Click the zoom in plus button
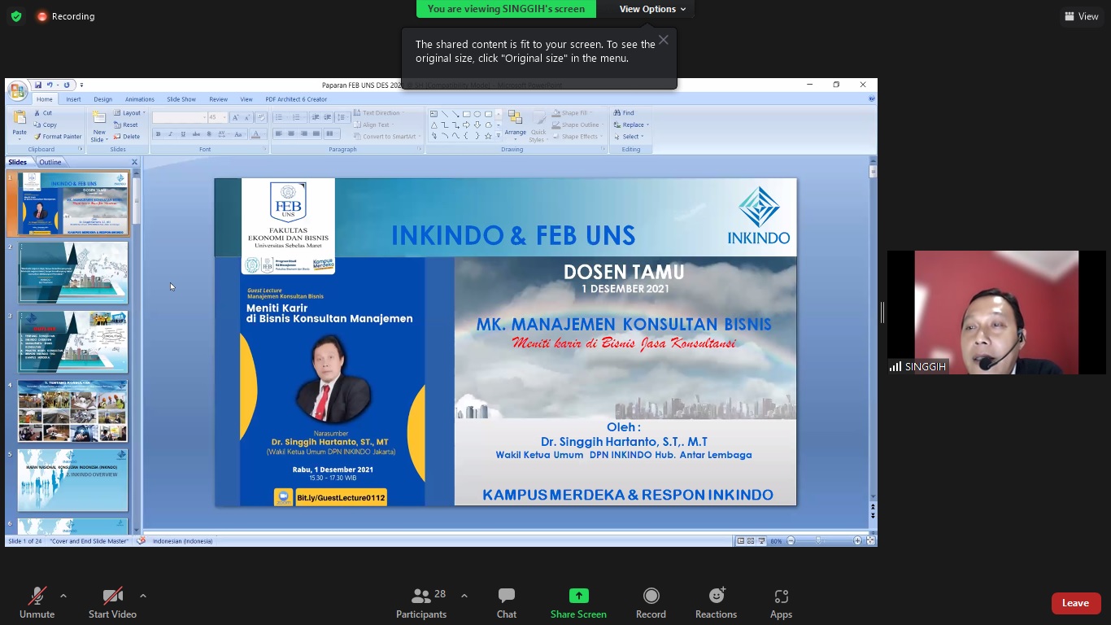1111x625 pixels. tap(857, 540)
